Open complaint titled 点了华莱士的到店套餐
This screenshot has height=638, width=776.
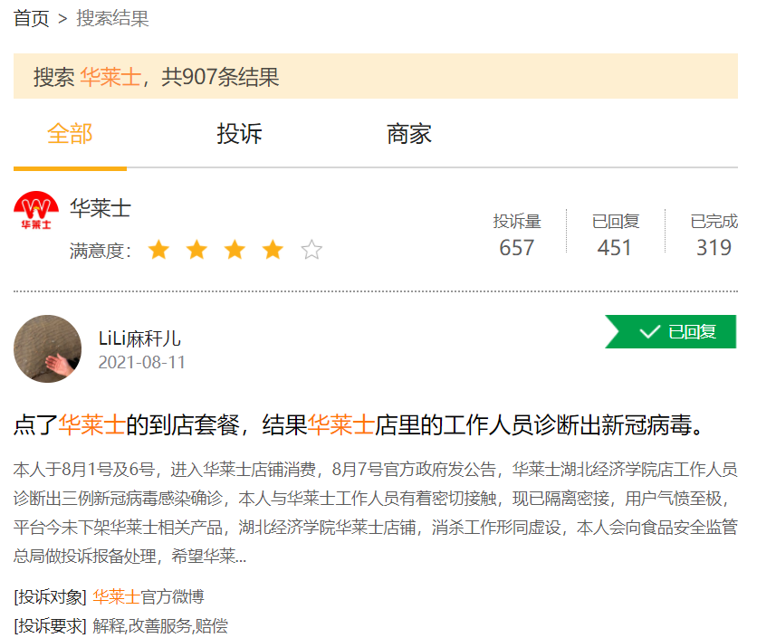tap(359, 424)
